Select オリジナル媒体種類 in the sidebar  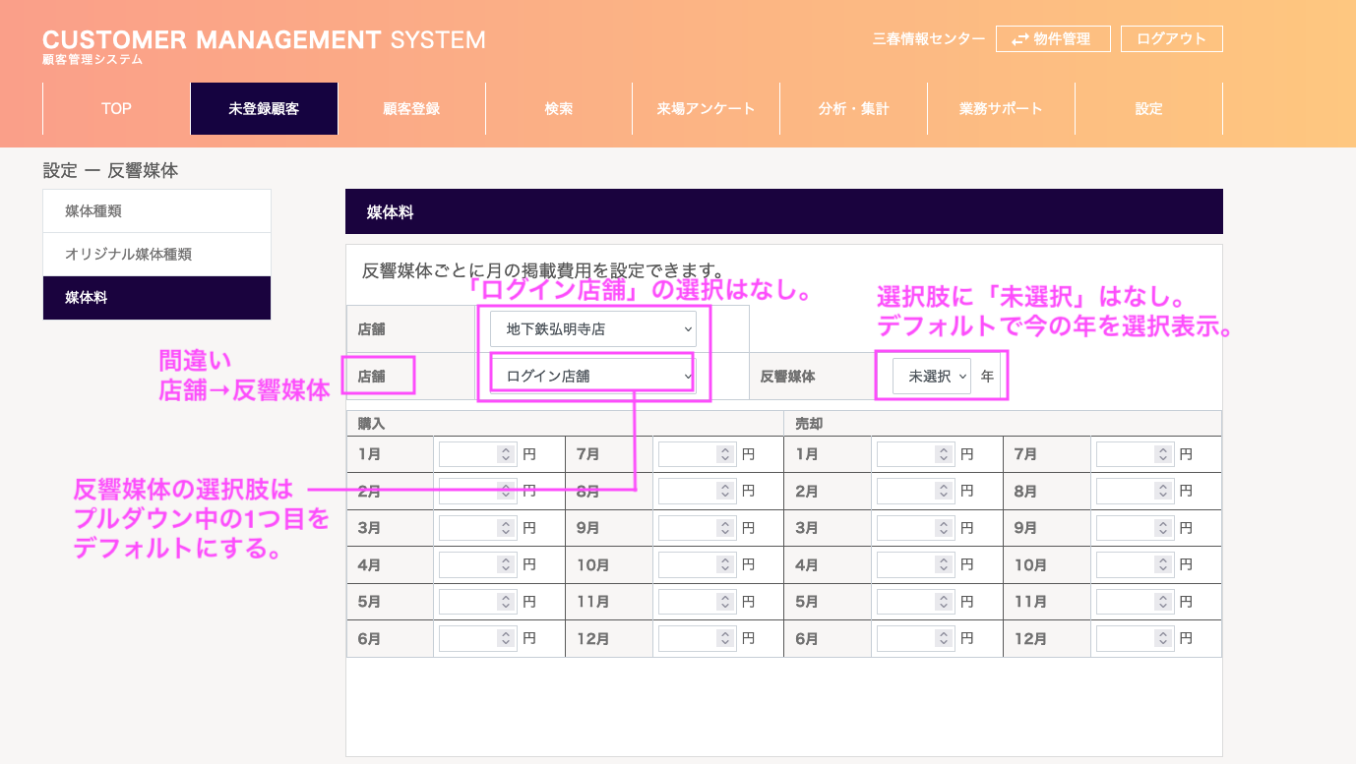(x=156, y=255)
